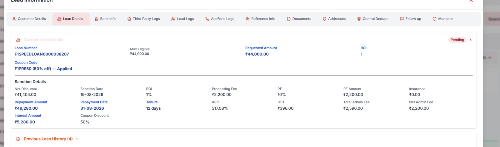Click Repayment Date value 31-08-2026
Viewport: 500px width, 147px height.
point(92,108)
